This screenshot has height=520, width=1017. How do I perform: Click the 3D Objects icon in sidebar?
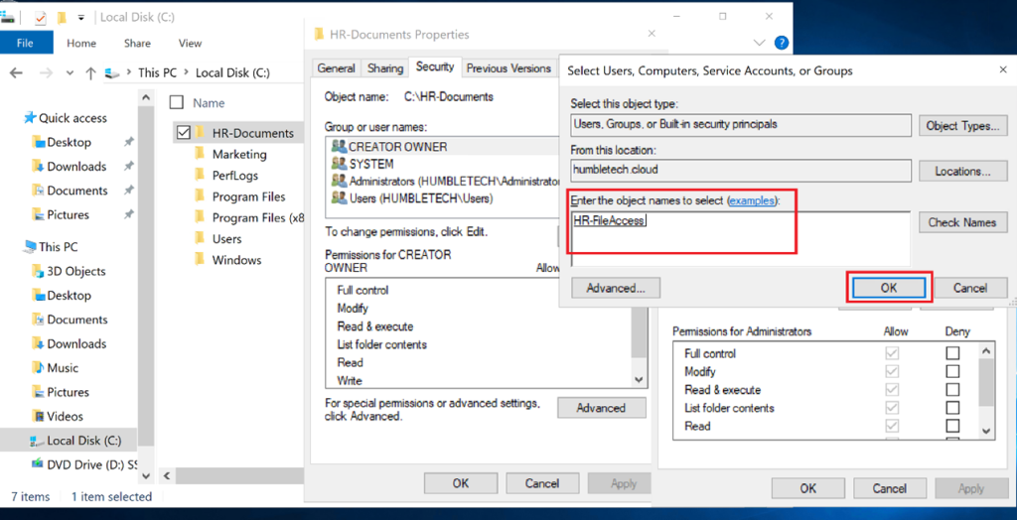click(38, 271)
